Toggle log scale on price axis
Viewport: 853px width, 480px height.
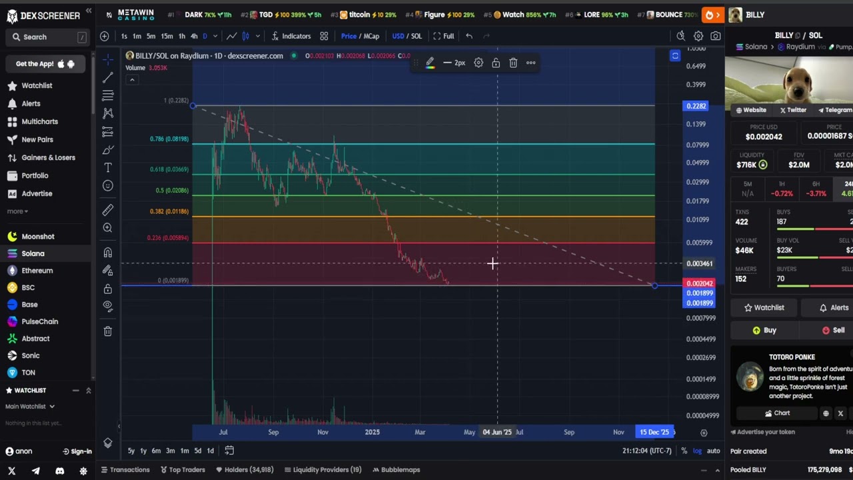coord(697,451)
